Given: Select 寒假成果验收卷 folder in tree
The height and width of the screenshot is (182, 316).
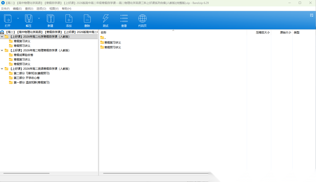Looking at the screenshot, I should click(x=23, y=55).
